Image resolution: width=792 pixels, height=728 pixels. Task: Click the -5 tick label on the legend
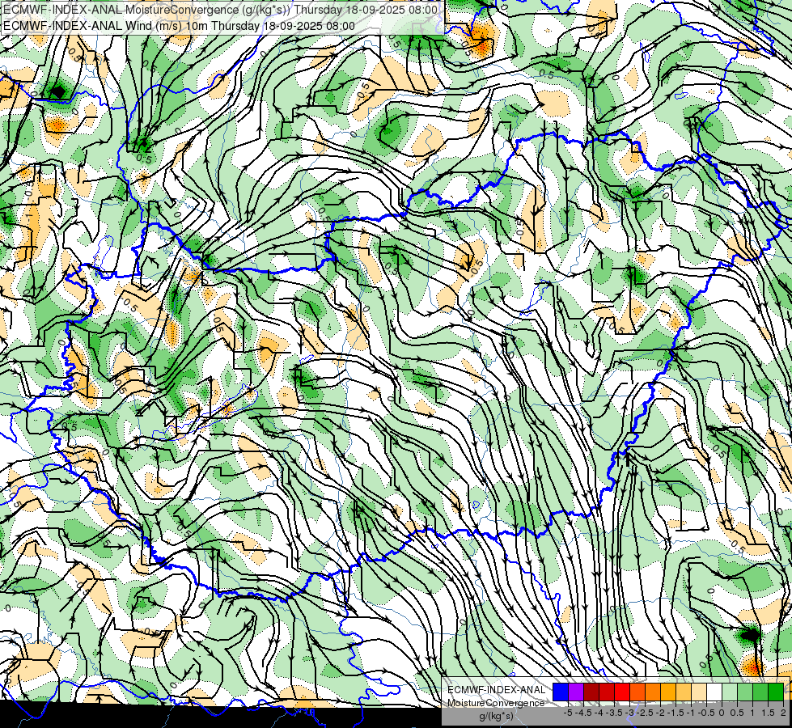[x=568, y=713]
